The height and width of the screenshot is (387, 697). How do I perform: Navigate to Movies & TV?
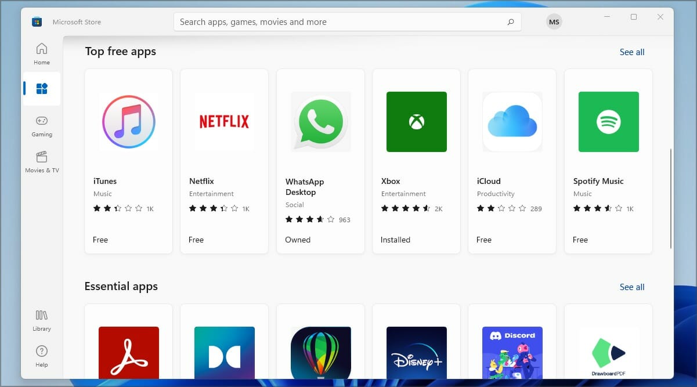[x=42, y=162]
